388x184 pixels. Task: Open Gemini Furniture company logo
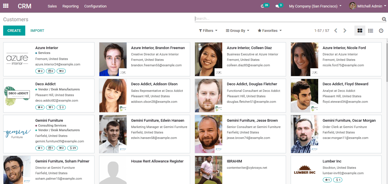click(x=17, y=134)
